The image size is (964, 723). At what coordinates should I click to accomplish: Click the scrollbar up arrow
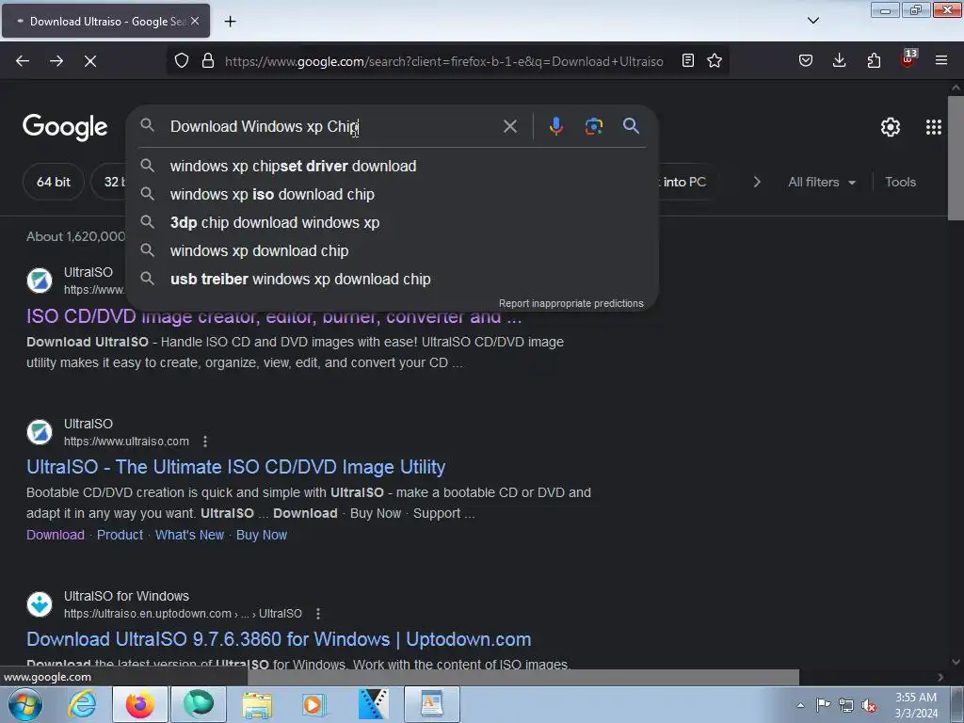pos(956,88)
